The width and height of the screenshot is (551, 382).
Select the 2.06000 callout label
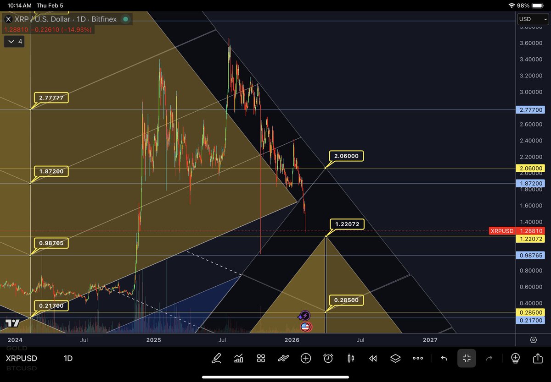pos(347,156)
